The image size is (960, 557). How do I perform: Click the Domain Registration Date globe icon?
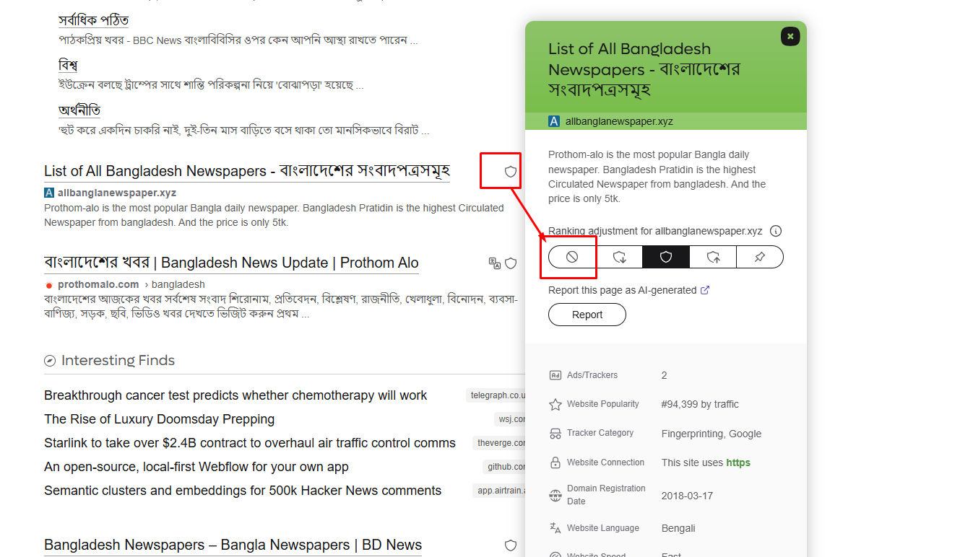pos(555,495)
